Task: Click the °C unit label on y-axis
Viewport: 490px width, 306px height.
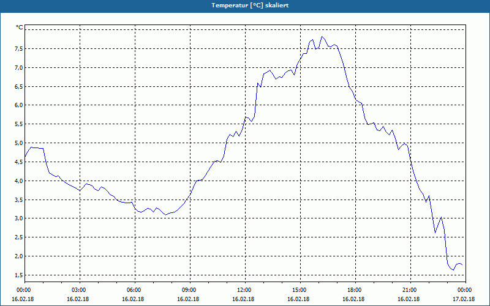Action: tap(20, 28)
